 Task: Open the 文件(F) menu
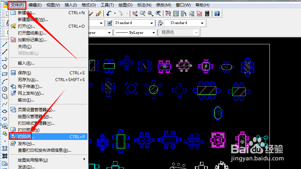coord(17,5)
